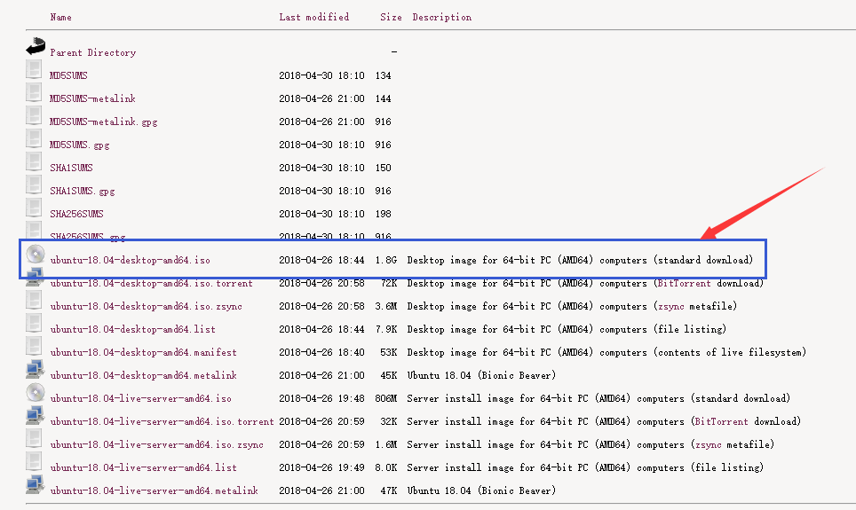
Task: Download ubuntu-18.04-live-server-amd64.iso
Action: point(140,399)
